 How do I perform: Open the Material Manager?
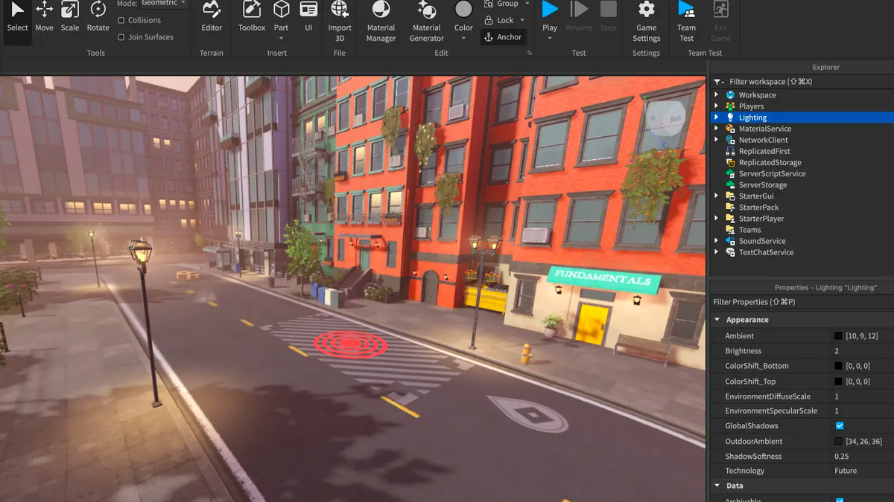tap(381, 19)
